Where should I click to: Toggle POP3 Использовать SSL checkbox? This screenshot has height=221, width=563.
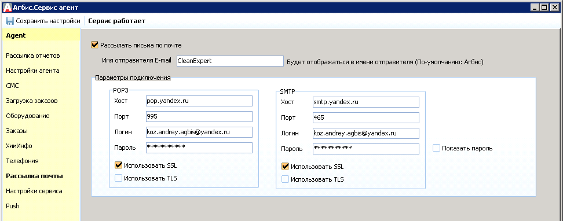[119, 165]
